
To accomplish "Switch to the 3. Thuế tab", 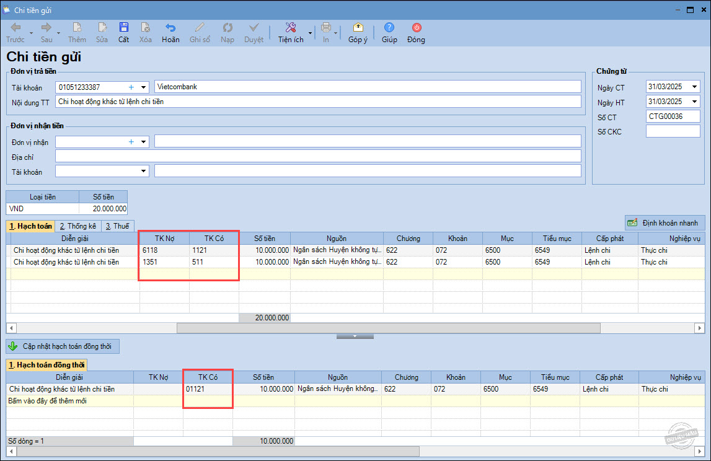I will click(x=117, y=226).
